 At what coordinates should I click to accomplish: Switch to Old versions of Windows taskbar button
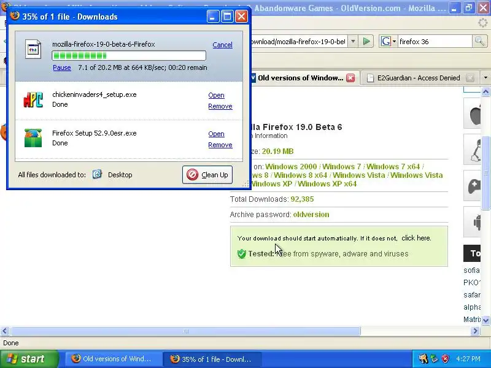tap(114, 359)
